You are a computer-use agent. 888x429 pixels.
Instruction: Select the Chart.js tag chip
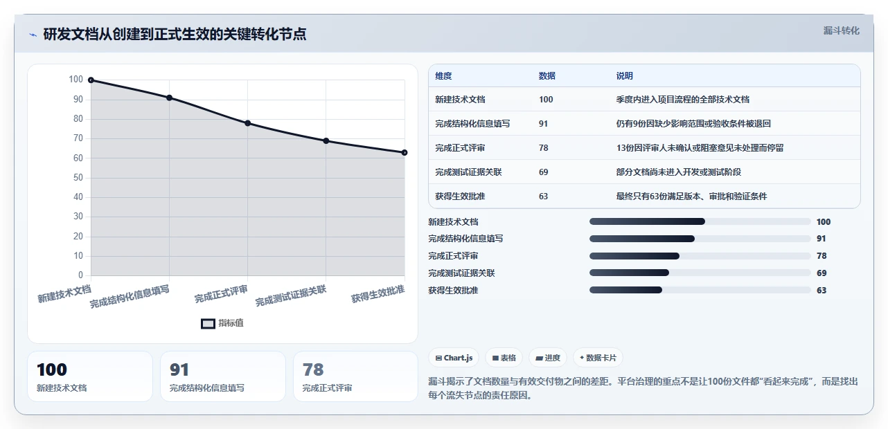tap(454, 358)
